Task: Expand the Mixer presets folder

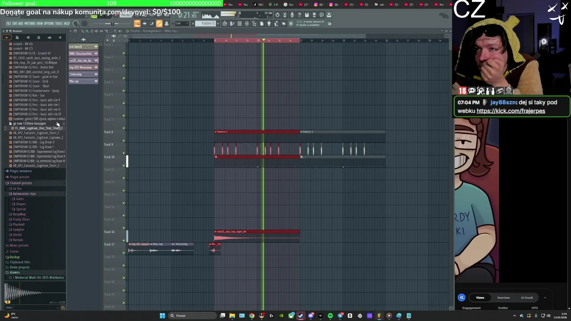Action: pyautogui.click(x=19, y=246)
